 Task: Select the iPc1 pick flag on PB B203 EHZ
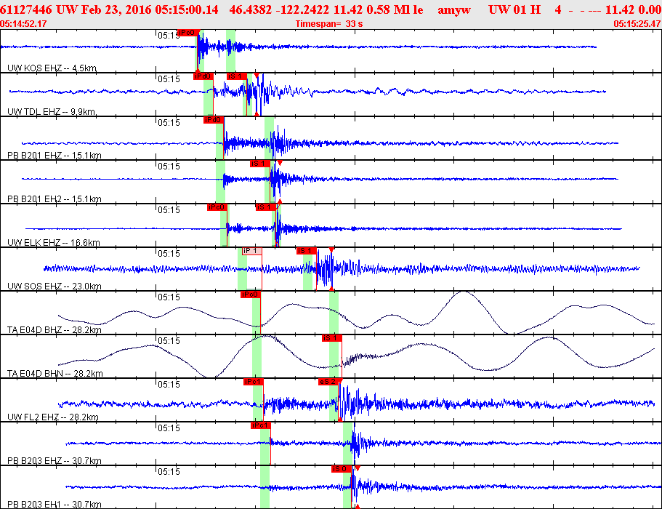pos(260,425)
